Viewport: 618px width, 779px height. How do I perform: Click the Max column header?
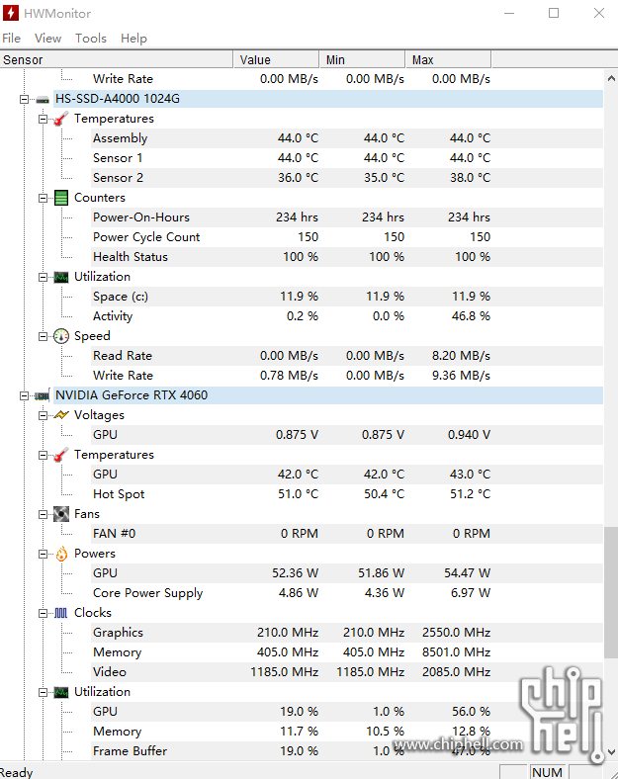coord(448,59)
